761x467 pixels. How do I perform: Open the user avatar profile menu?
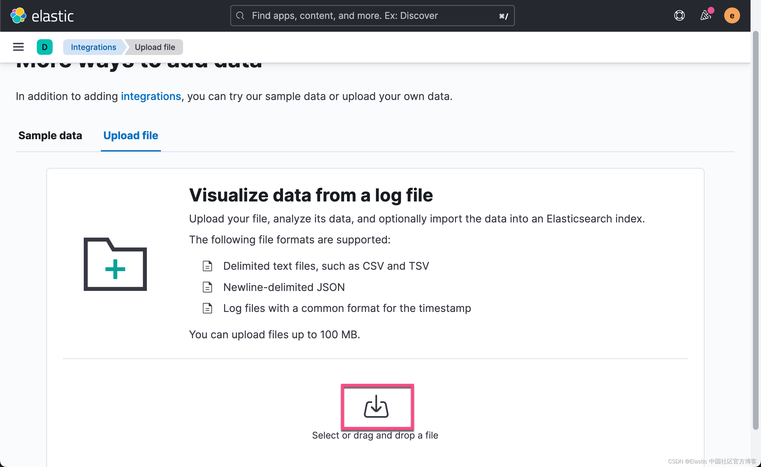pyautogui.click(x=732, y=15)
